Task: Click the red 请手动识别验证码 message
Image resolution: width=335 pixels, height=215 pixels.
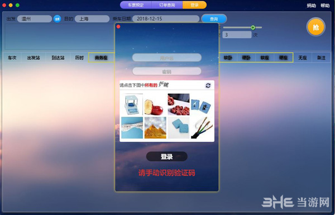Action: tap(166, 173)
